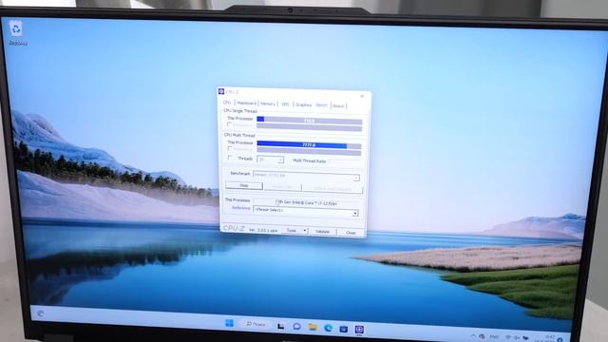
Task: Open the network tray icon
Action: (x=508, y=337)
